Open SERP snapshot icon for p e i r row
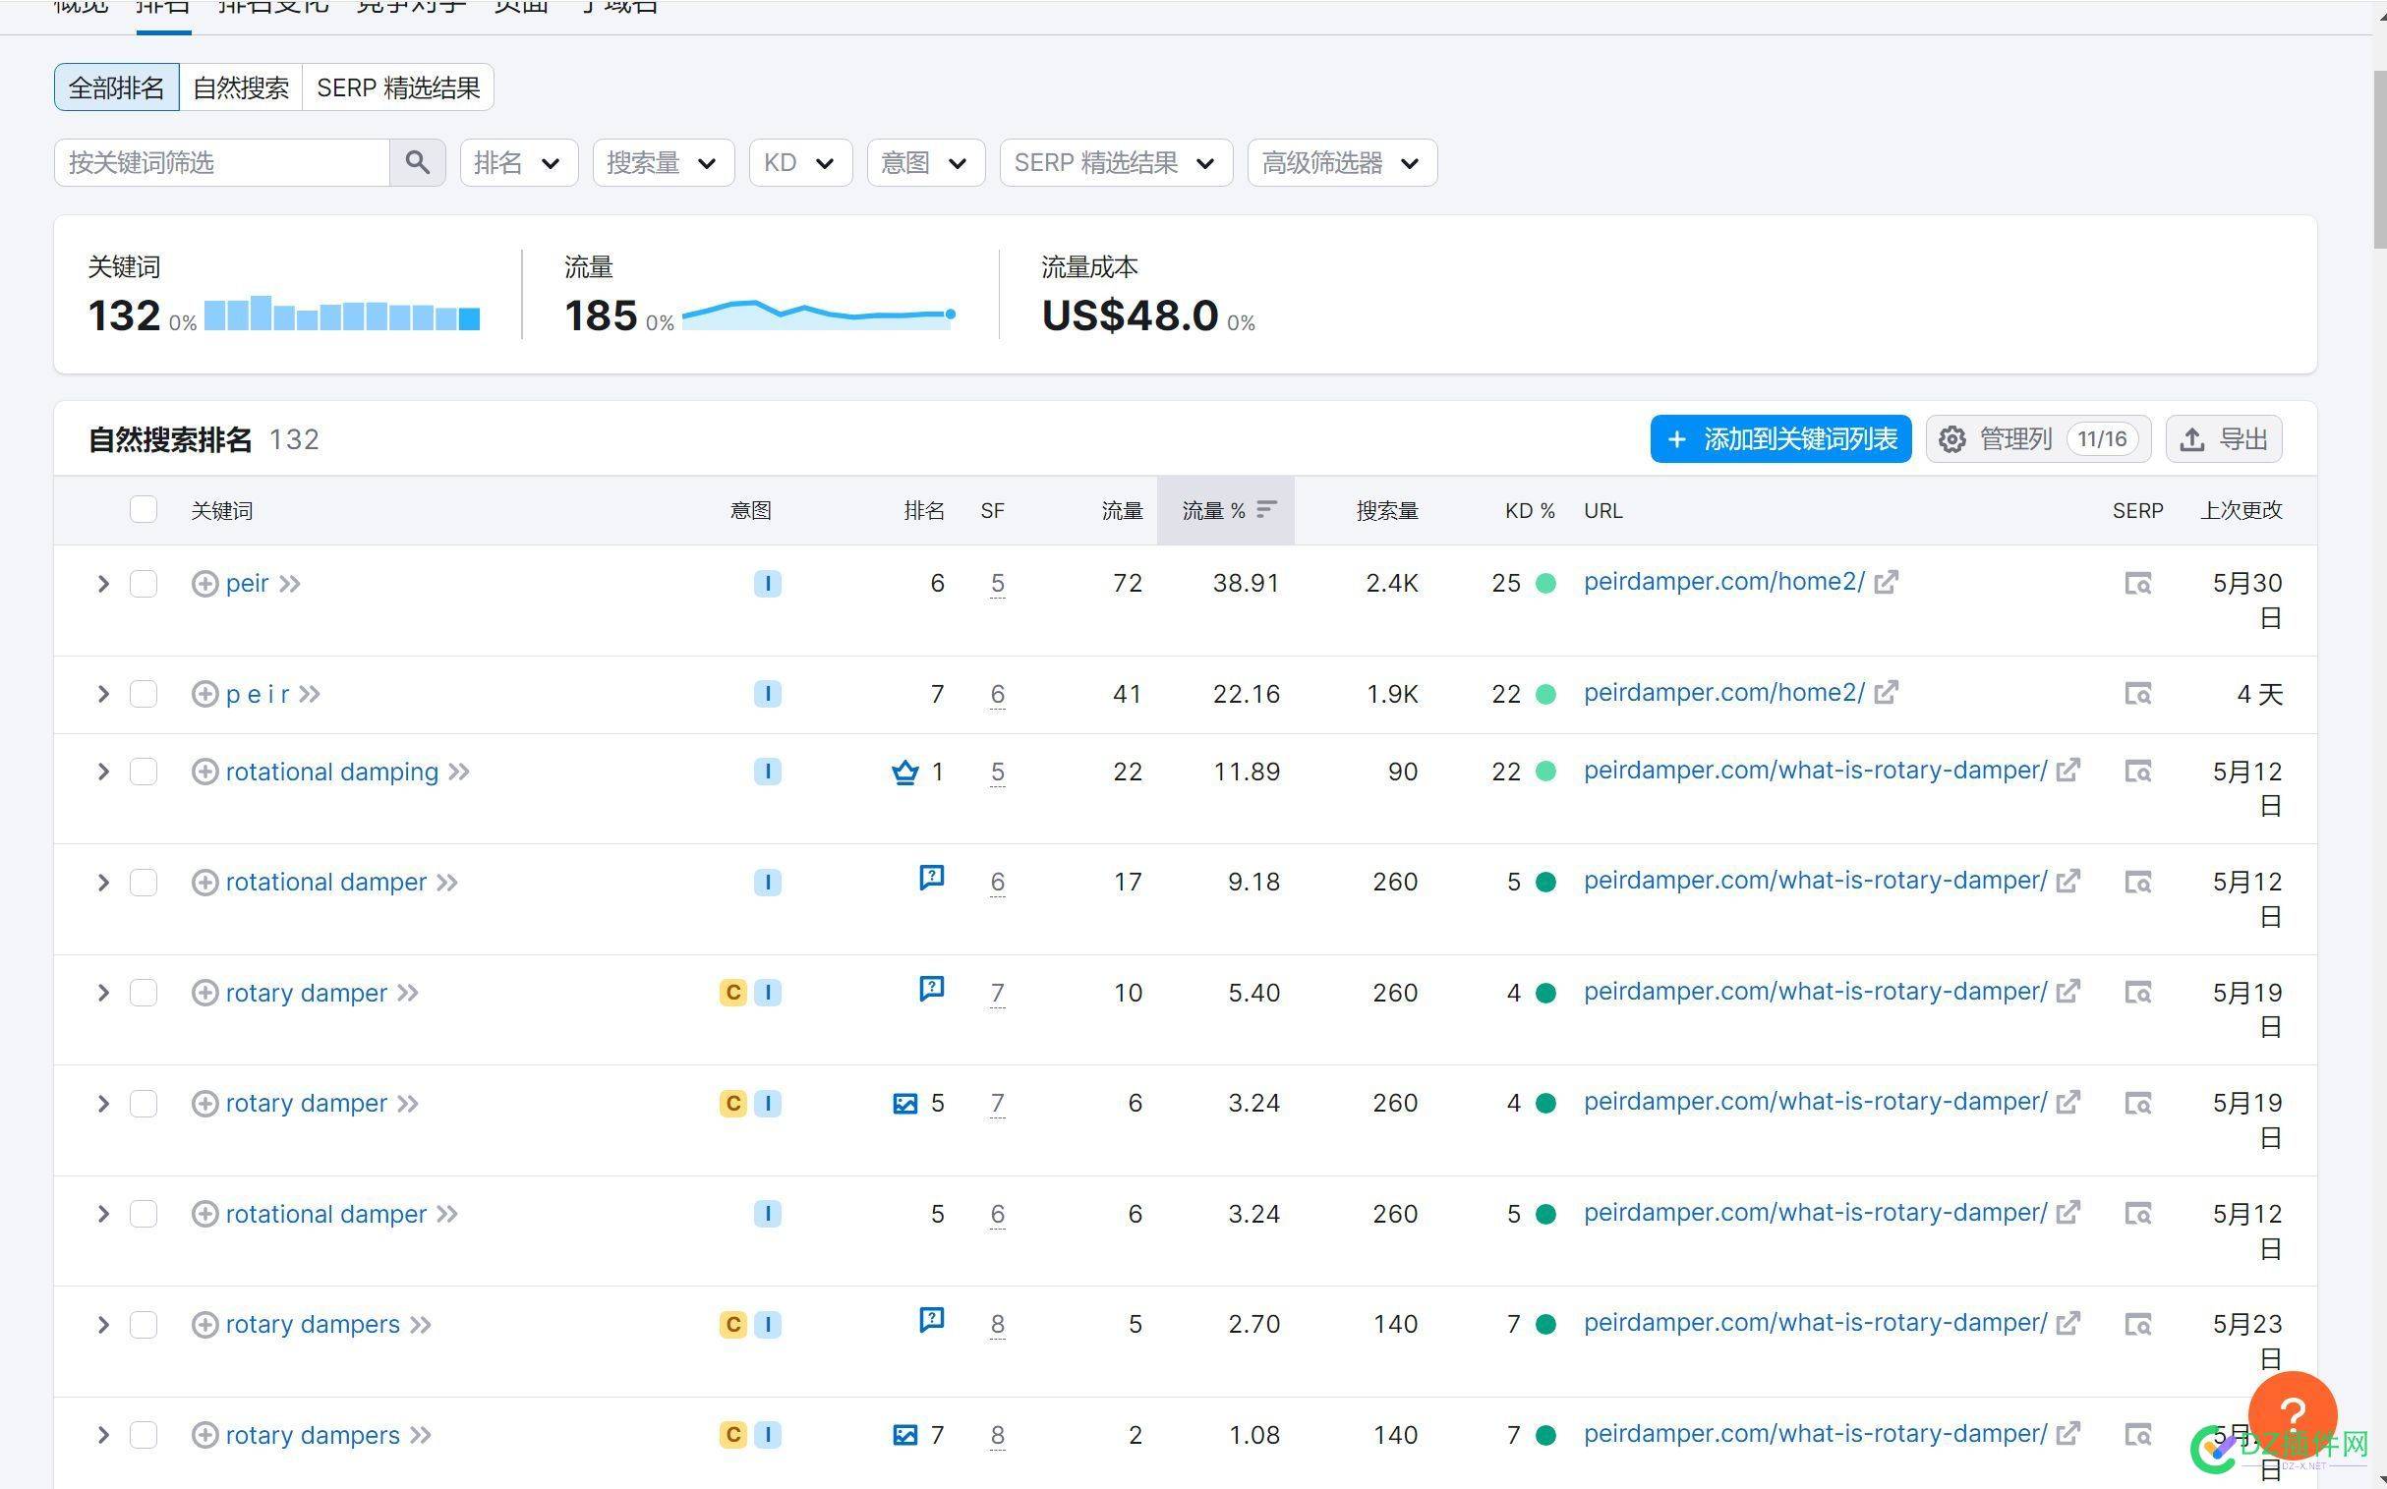The image size is (2387, 1489). tap(2136, 694)
